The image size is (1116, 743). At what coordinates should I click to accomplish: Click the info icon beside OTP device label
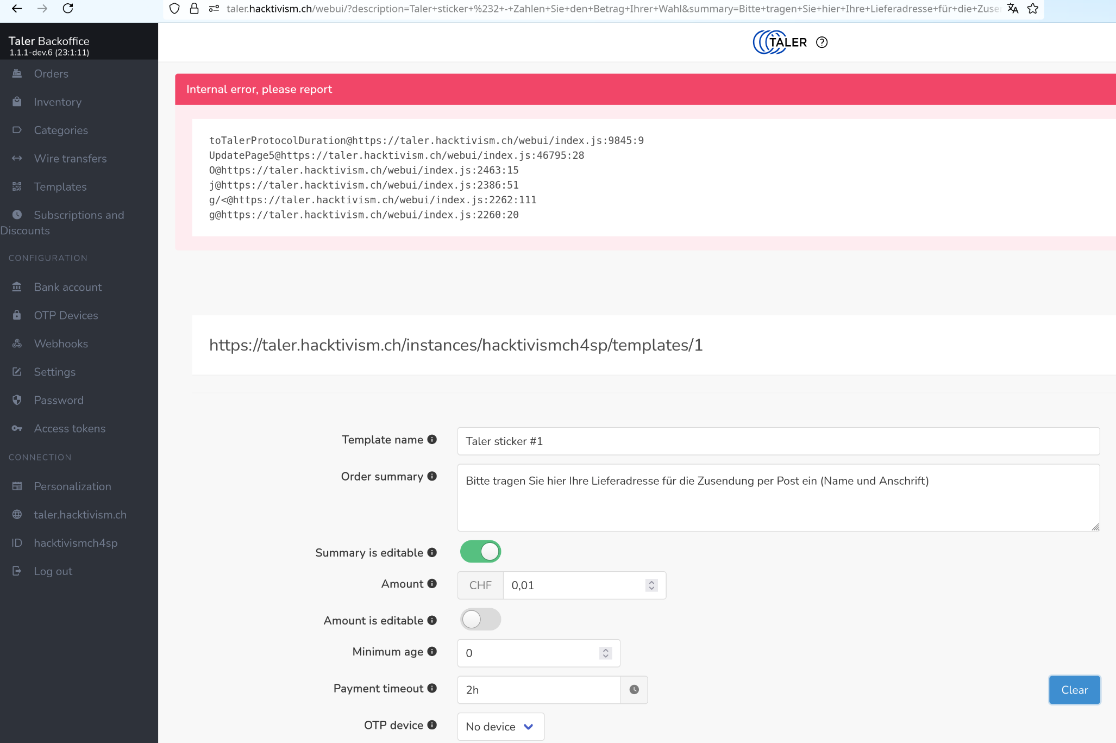(432, 725)
